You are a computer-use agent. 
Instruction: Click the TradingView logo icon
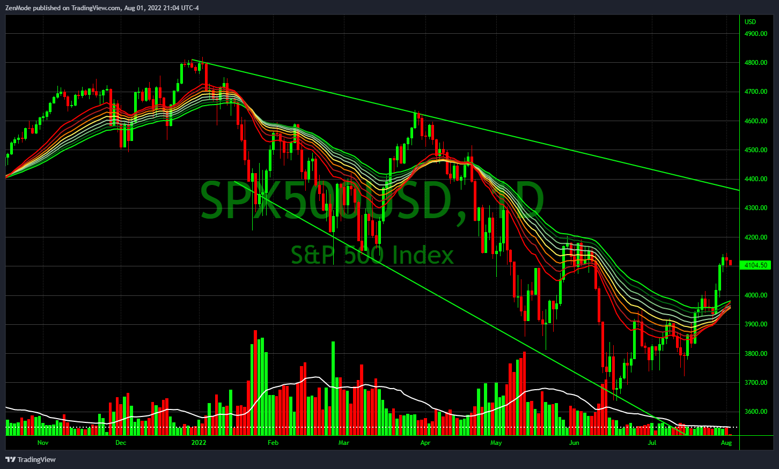[10, 459]
